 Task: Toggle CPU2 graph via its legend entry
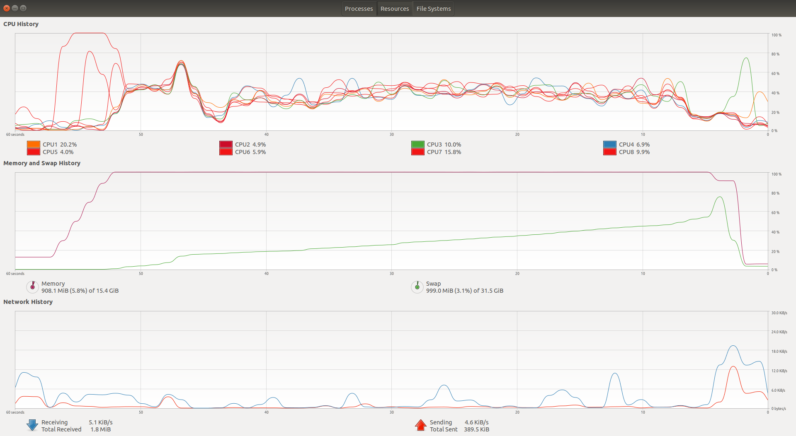(x=225, y=144)
